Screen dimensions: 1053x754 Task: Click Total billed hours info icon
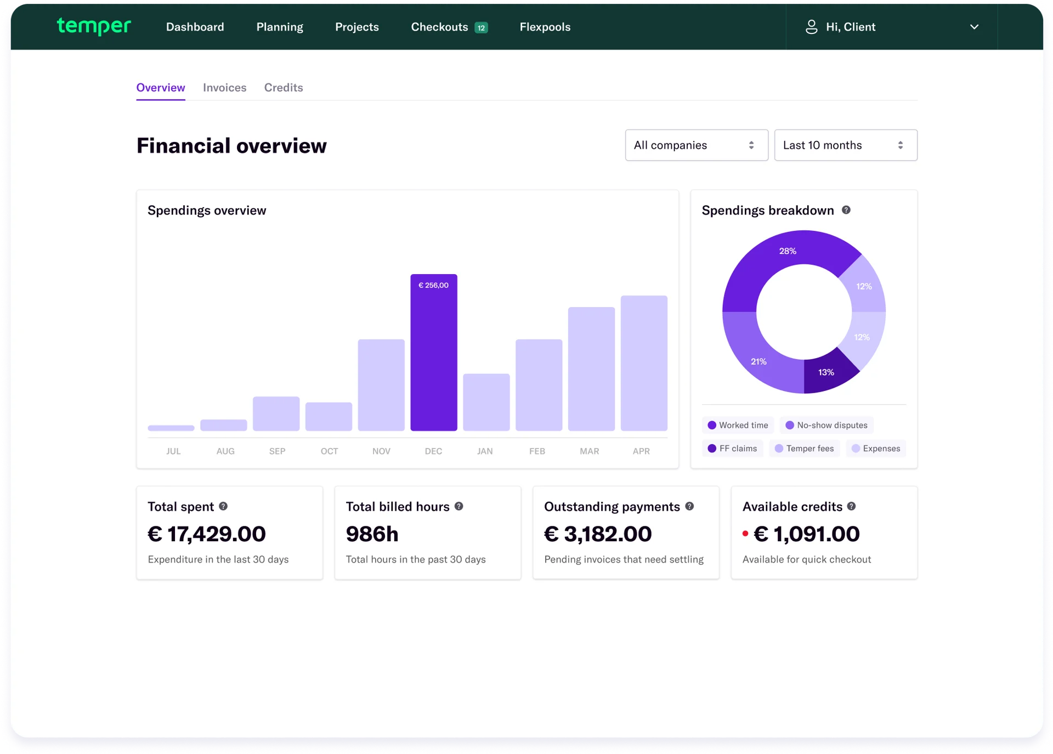[459, 506]
